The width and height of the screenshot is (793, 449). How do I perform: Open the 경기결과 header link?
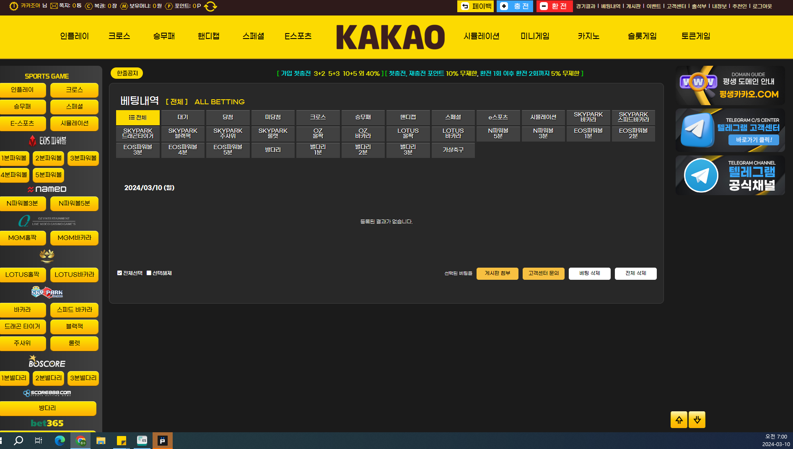click(x=586, y=6)
